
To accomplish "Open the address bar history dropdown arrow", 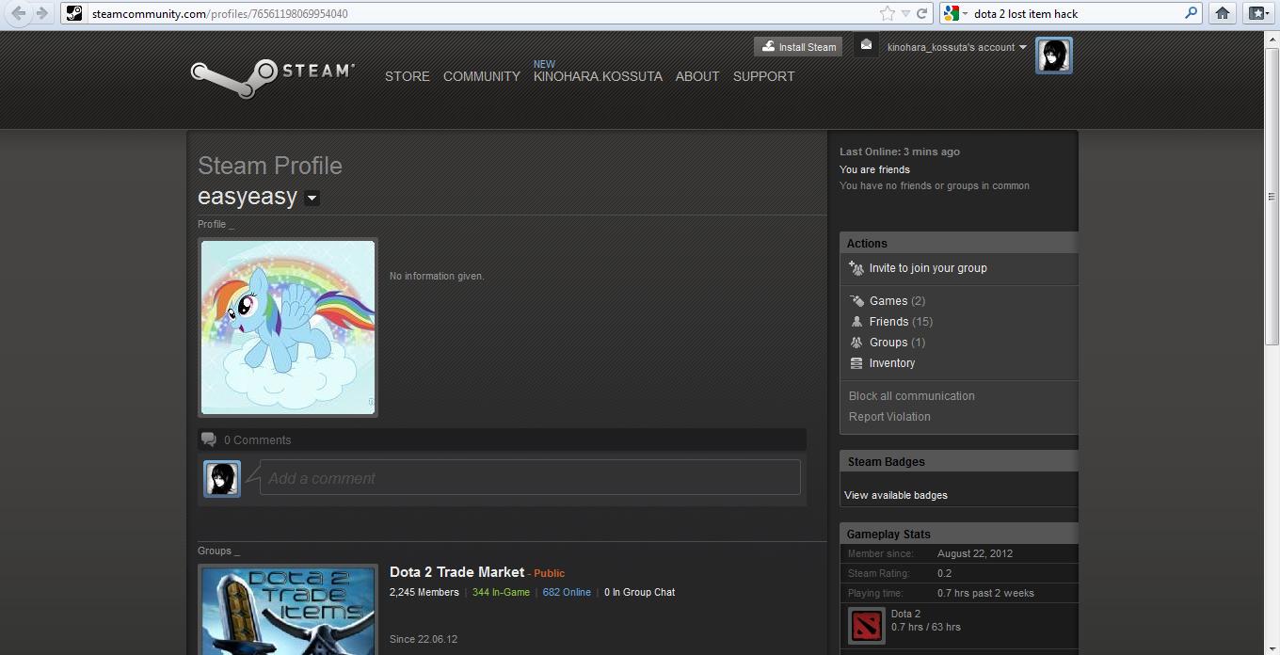I will tap(905, 13).
